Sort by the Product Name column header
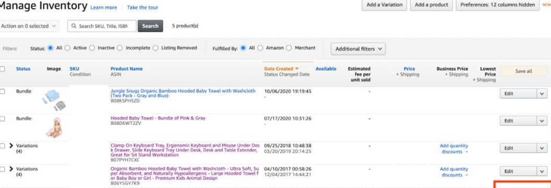The image size is (551, 188). click(x=126, y=69)
